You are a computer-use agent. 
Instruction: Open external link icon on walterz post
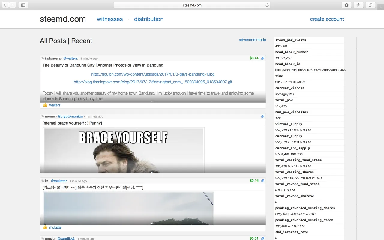pyautogui.click(x=263, y=58)
